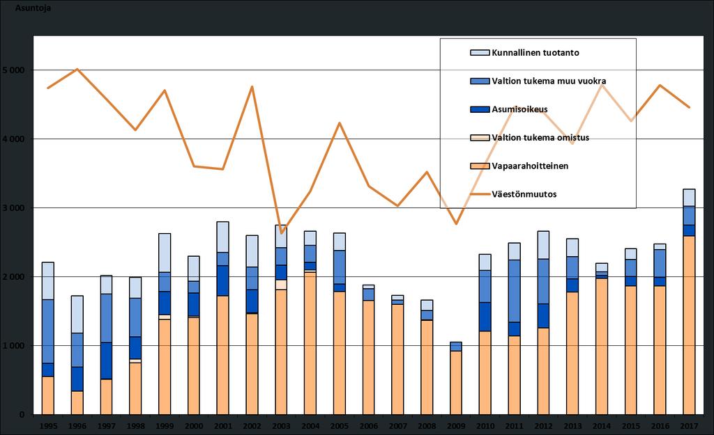This screenshot has width=714, height=435.
Task: Click the 1995 x-axis year label
Action: click(48, 427)
